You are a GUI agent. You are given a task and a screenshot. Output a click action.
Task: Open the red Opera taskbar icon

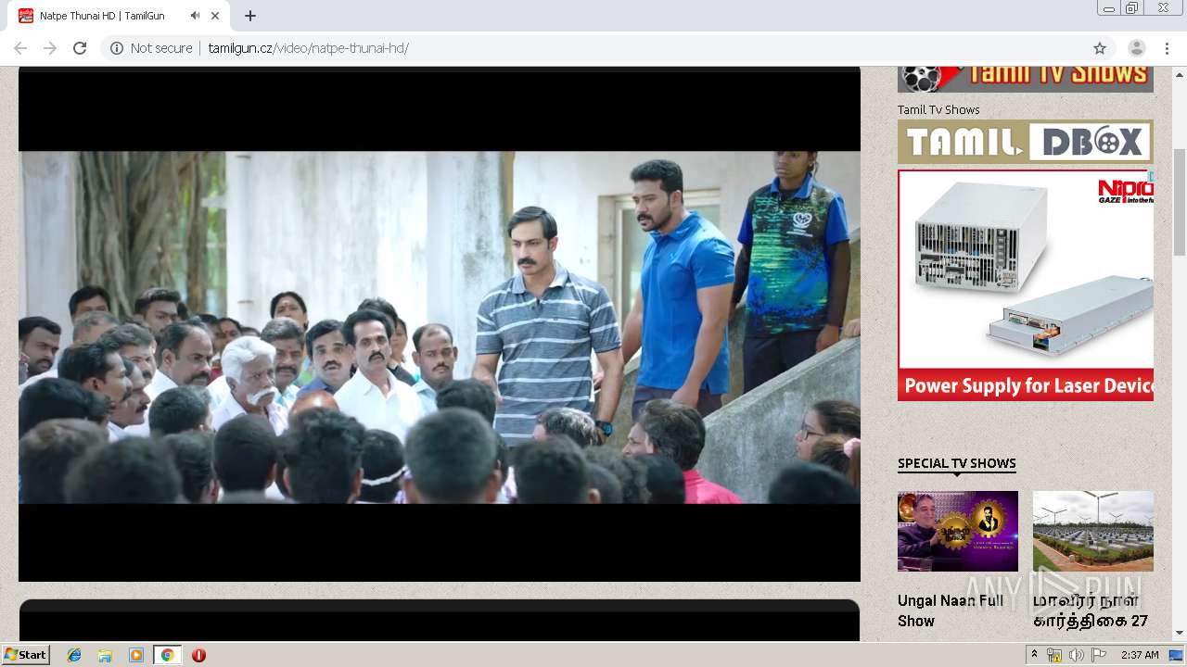point(198,655)
